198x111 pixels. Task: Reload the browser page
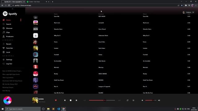point(9,6)
